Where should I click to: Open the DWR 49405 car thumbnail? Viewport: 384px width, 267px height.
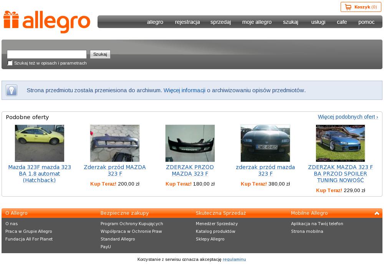tap(265, 143)
